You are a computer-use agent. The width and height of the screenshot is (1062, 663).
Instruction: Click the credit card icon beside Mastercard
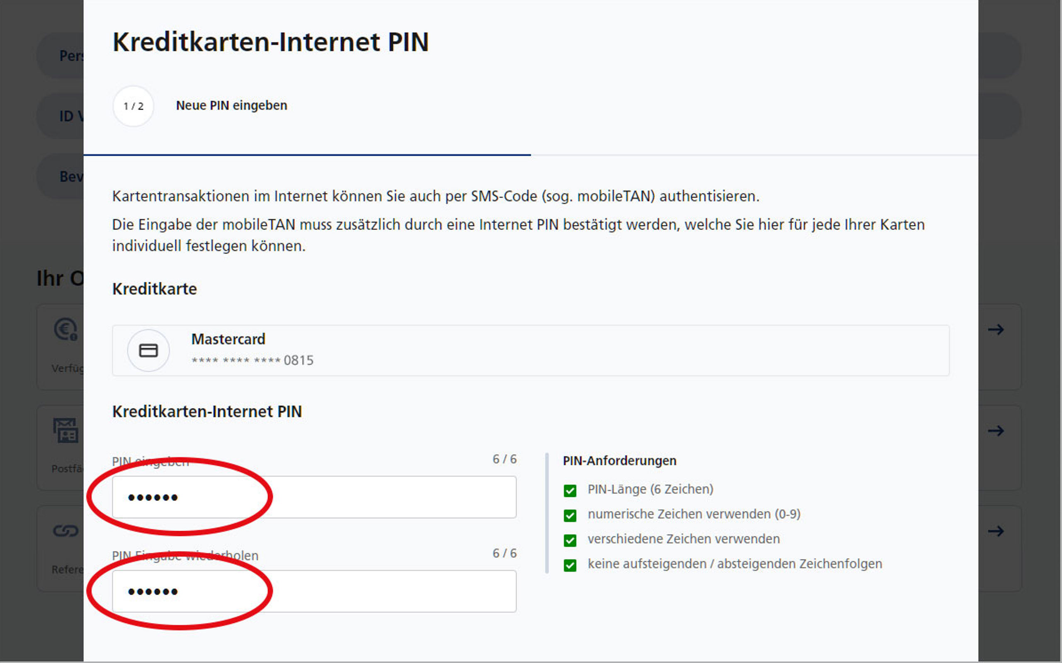(149, 351)
